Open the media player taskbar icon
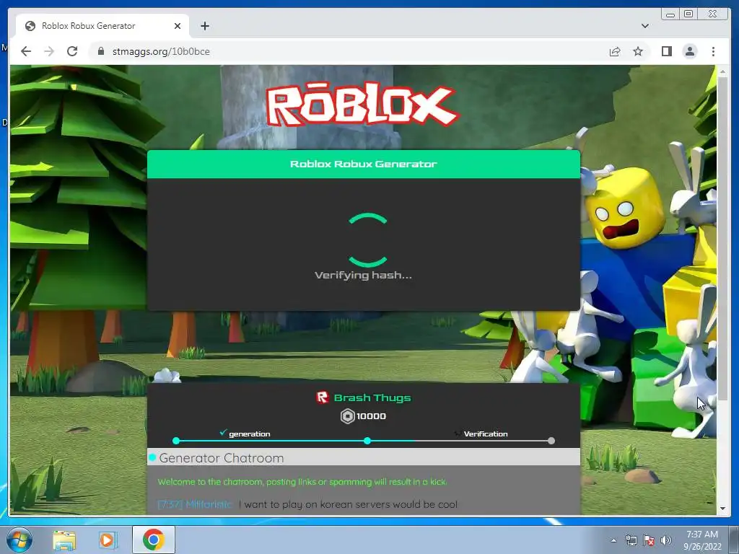This screenshot has height=554, width=739. coord(108,540)
